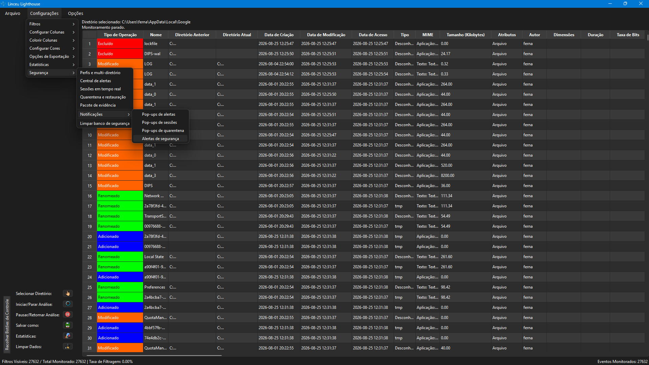The image size is (649, 365).
Task: Click the horizontal scrollbar below the table
Action: 154,355
